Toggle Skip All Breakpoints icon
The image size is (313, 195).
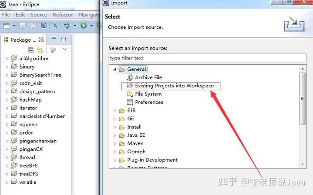tap(55, 26)
